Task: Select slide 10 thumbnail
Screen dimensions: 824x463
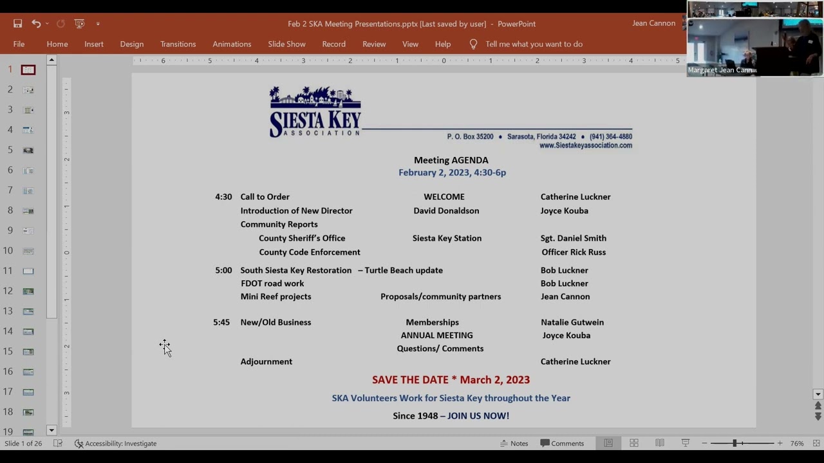Action: (x=28, y=251)
